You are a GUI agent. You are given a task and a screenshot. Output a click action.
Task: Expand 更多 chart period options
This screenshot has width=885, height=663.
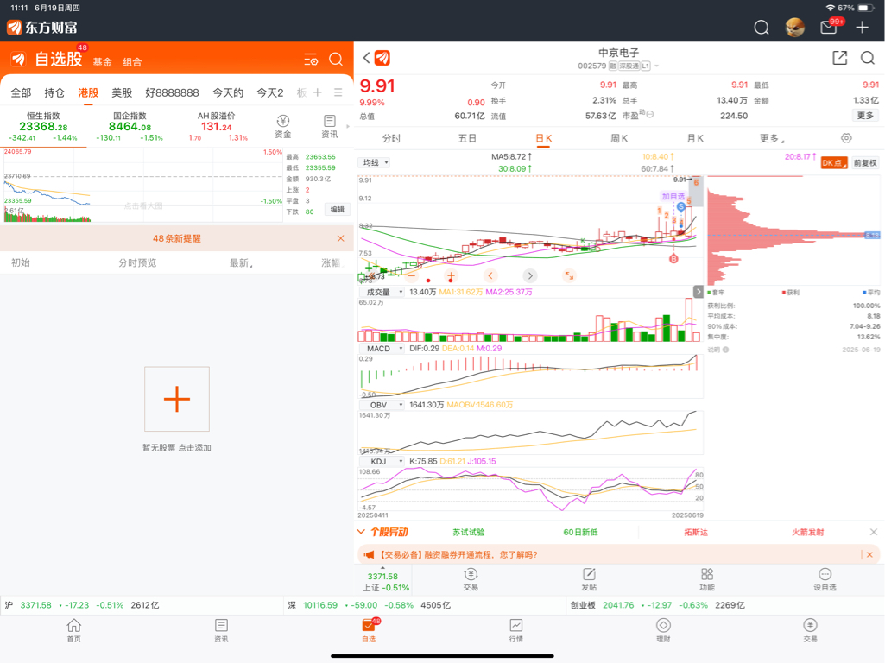pos(772,138)
